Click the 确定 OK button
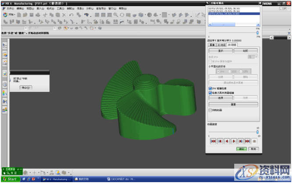This screenshot has width=293, height=183. pyautogui.click(x=241, y=149)
